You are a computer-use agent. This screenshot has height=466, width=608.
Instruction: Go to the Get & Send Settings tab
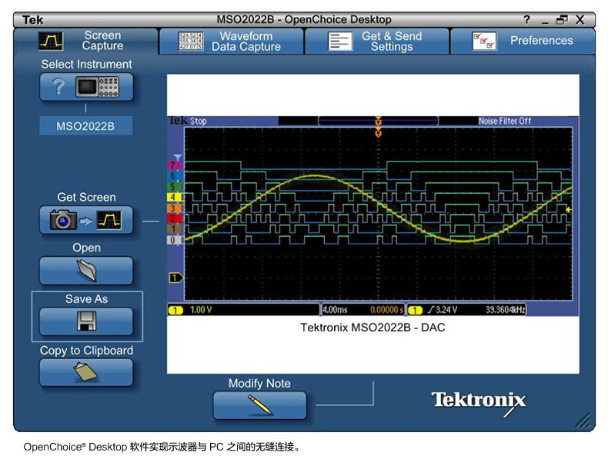[377, 41]
